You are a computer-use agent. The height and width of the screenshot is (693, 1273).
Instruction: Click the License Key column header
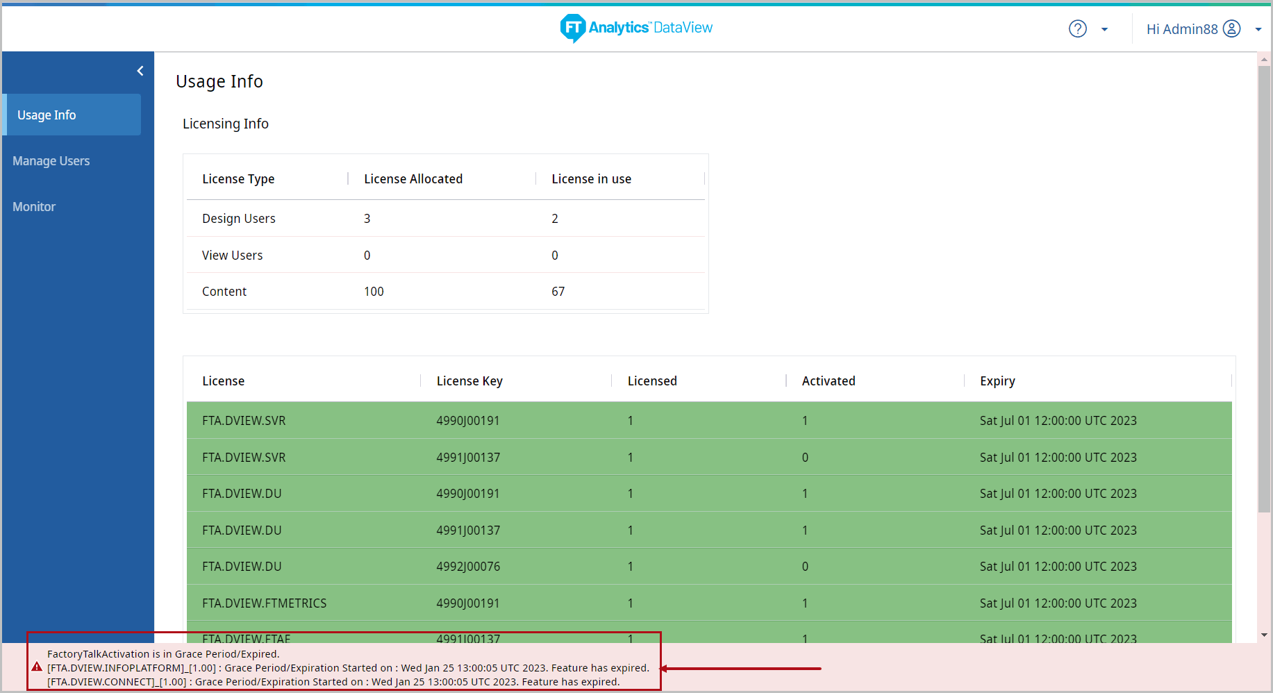point(469,381)
